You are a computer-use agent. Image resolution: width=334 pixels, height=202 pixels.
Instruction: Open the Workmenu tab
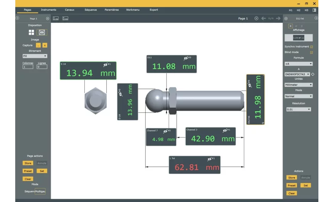pos(133,10)
